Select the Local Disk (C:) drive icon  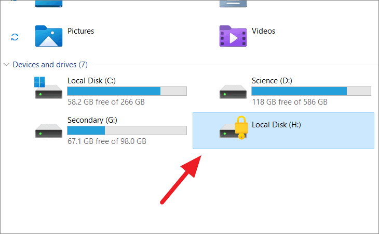pos(49,87)
